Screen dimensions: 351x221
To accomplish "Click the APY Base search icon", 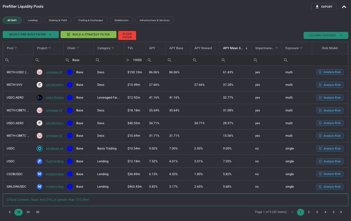I will click(169, 60).
